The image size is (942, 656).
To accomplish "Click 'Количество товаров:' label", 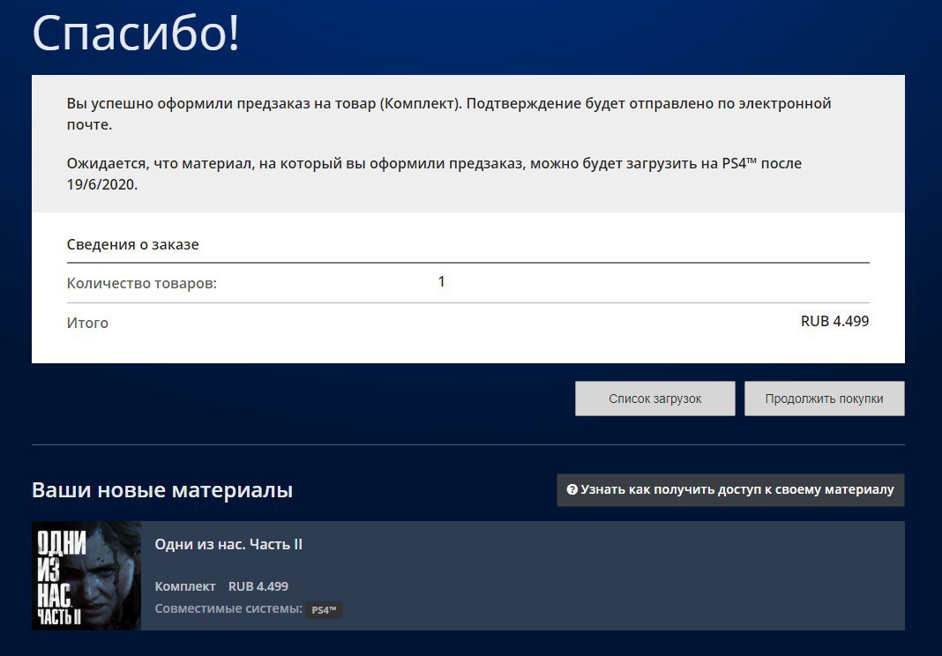I will [141, 283].
